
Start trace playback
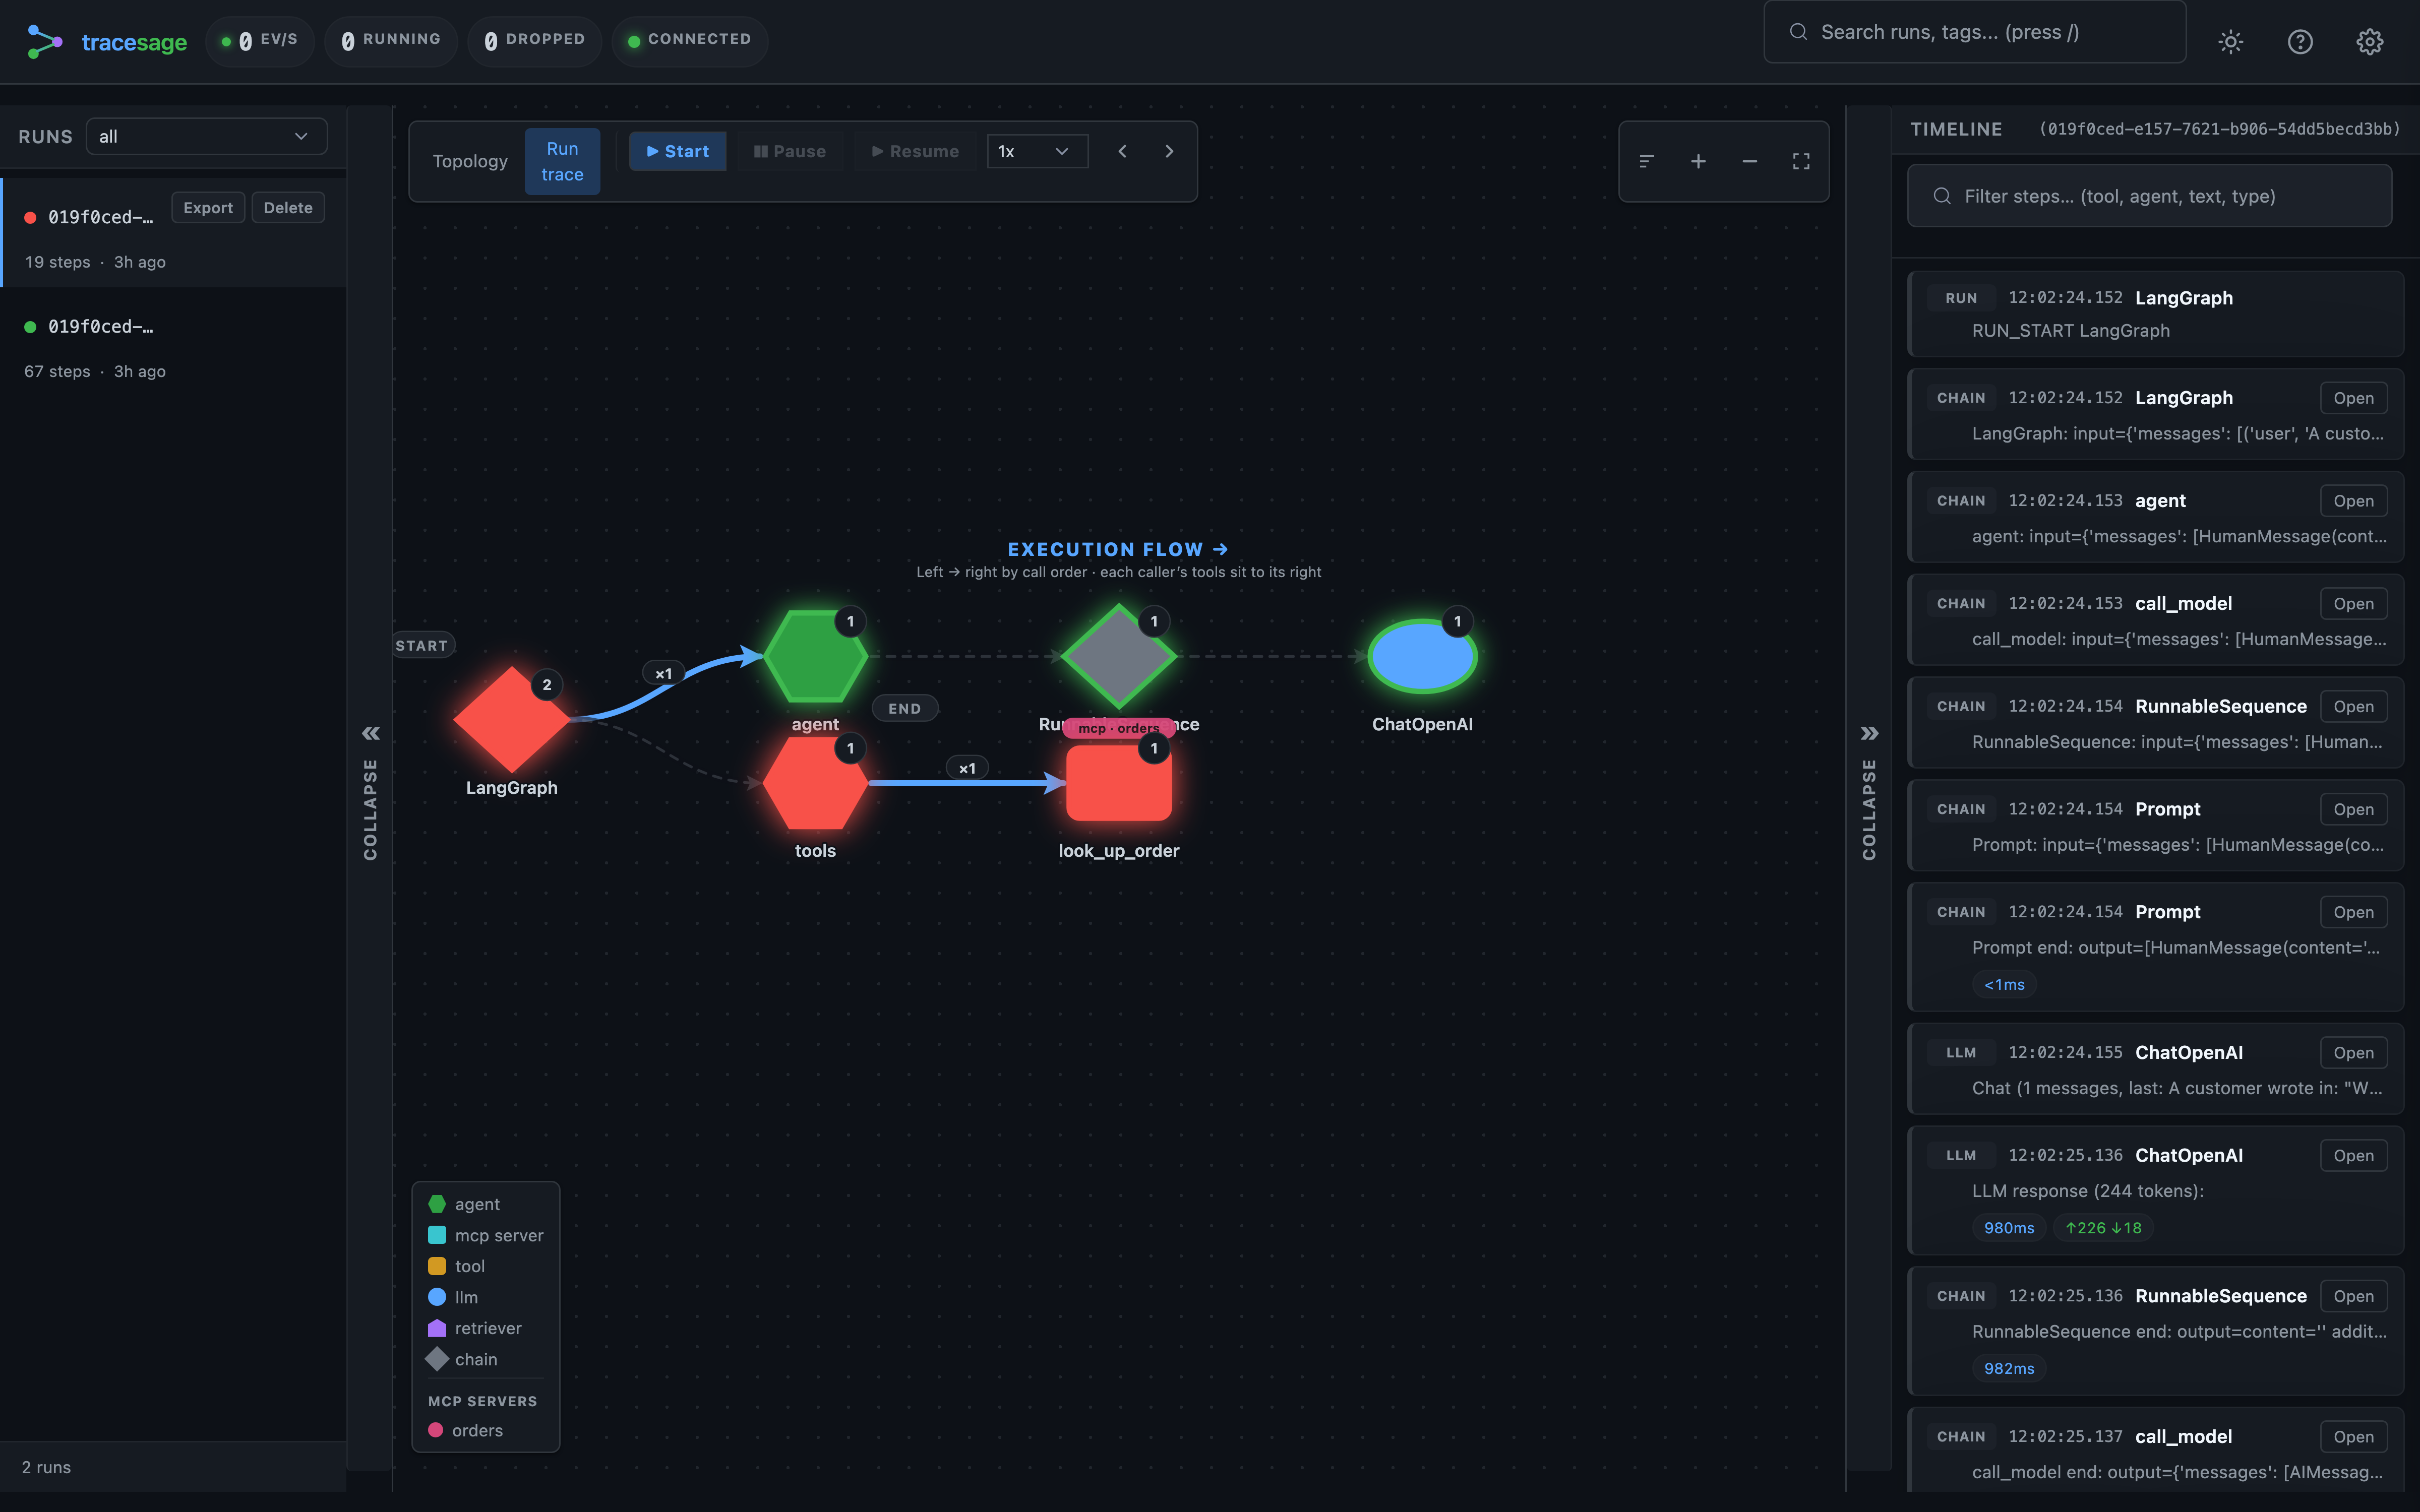click(677, 151)
